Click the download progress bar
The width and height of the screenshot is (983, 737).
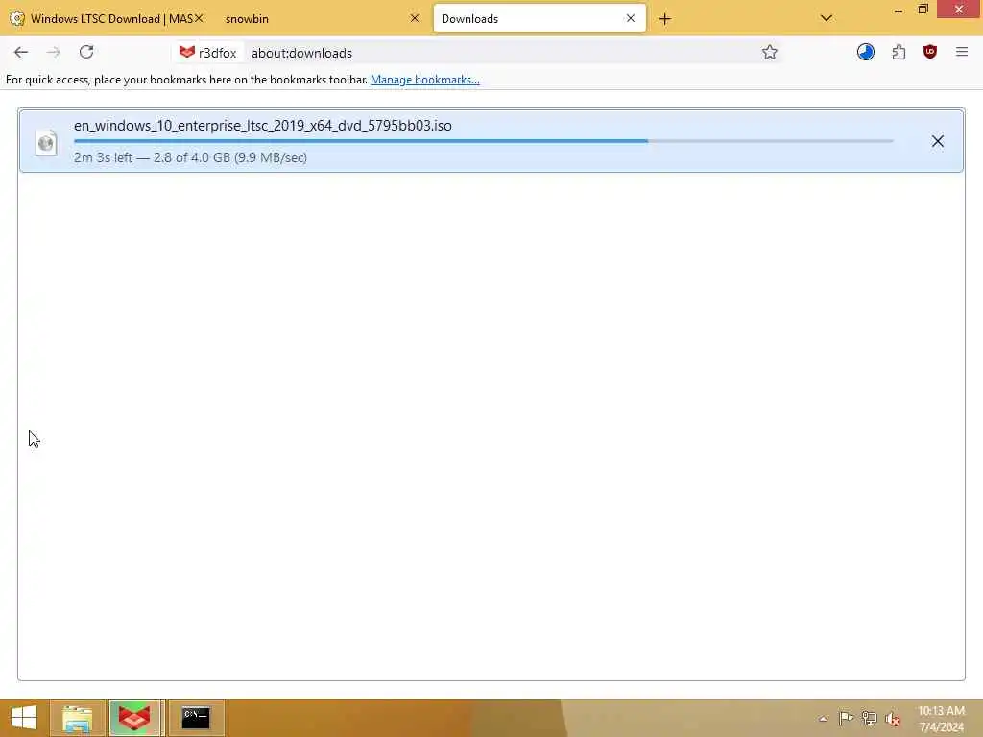coord(484,141)
